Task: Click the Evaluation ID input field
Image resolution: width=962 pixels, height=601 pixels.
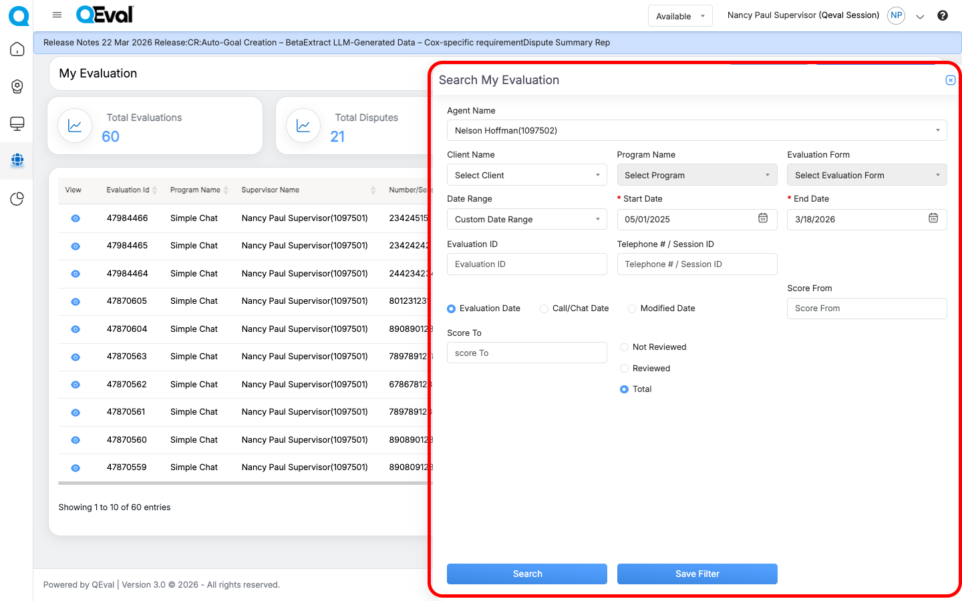Action: pos(526,264)
